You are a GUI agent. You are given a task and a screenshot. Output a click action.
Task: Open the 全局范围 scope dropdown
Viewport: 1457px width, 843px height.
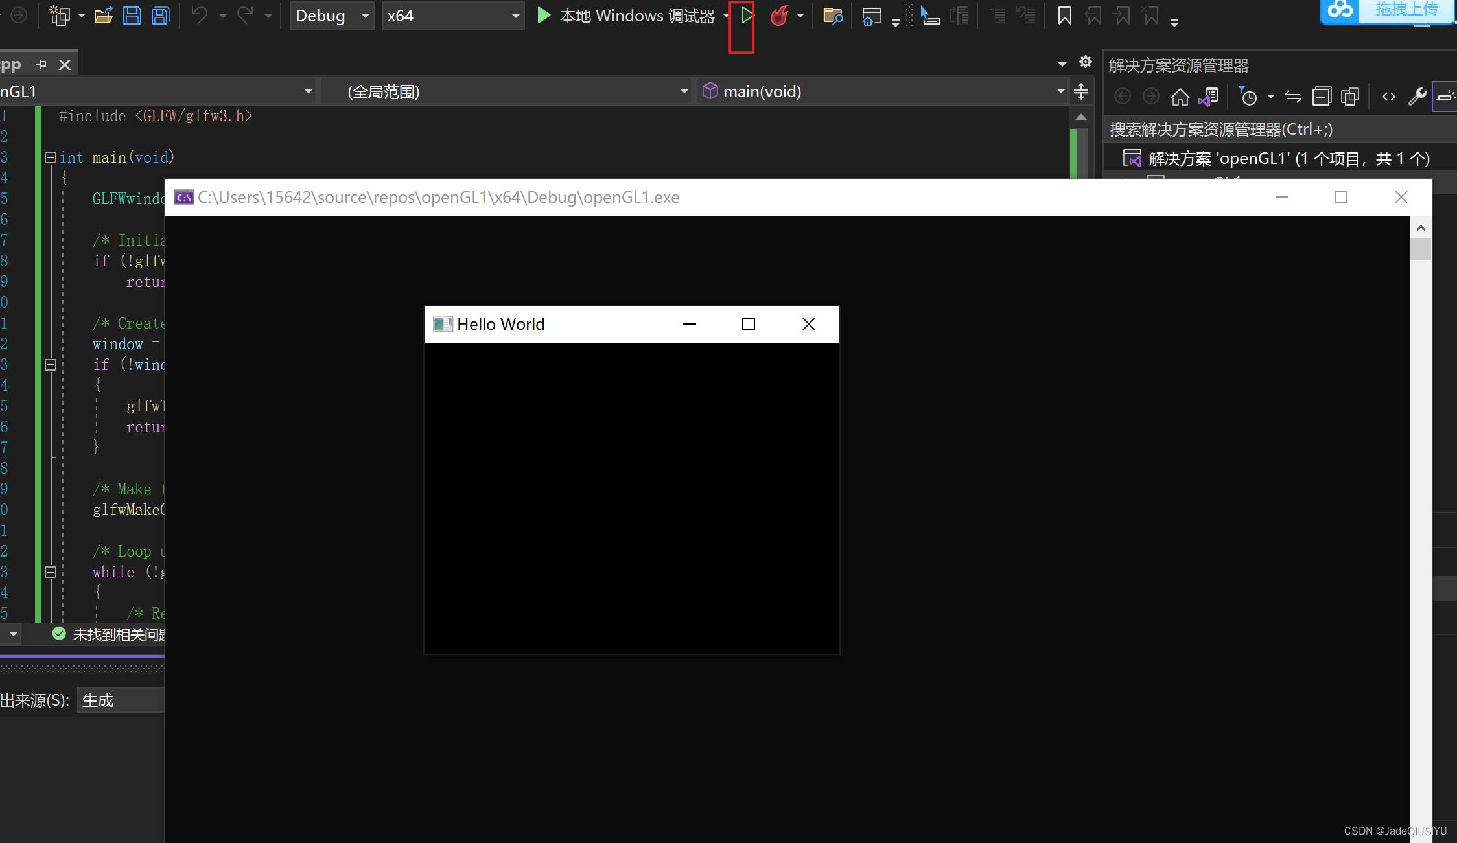point(507,91)
